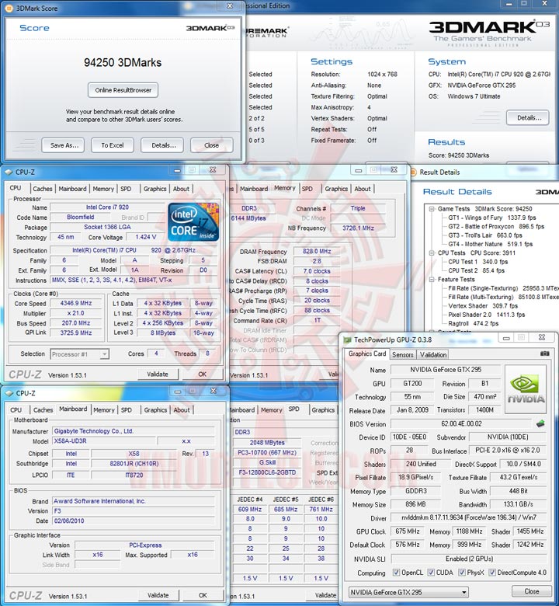Click the NB Frequency value 3726.1 MHz
The width and height of the screenshot is (559, 606).
point(358,228)
